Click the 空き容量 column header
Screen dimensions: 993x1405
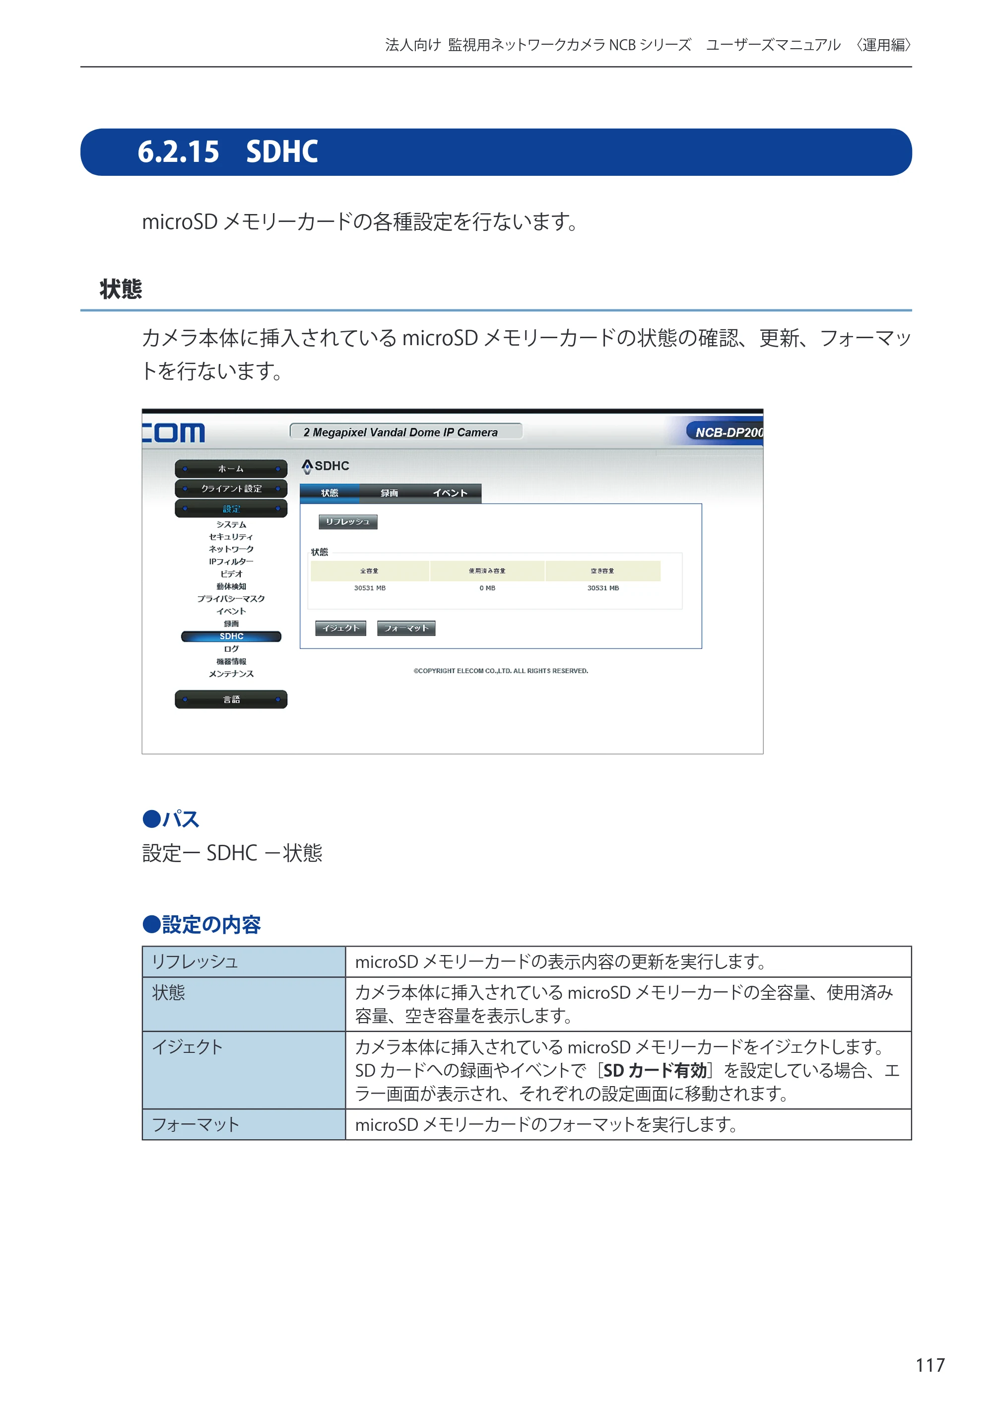(603, 571)
